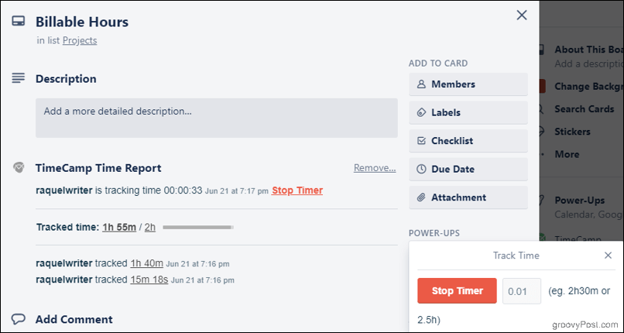This screenshot has height=333, width=624.
Task: Click the red Stop Timer button
Action: click(x=457, y=291)
